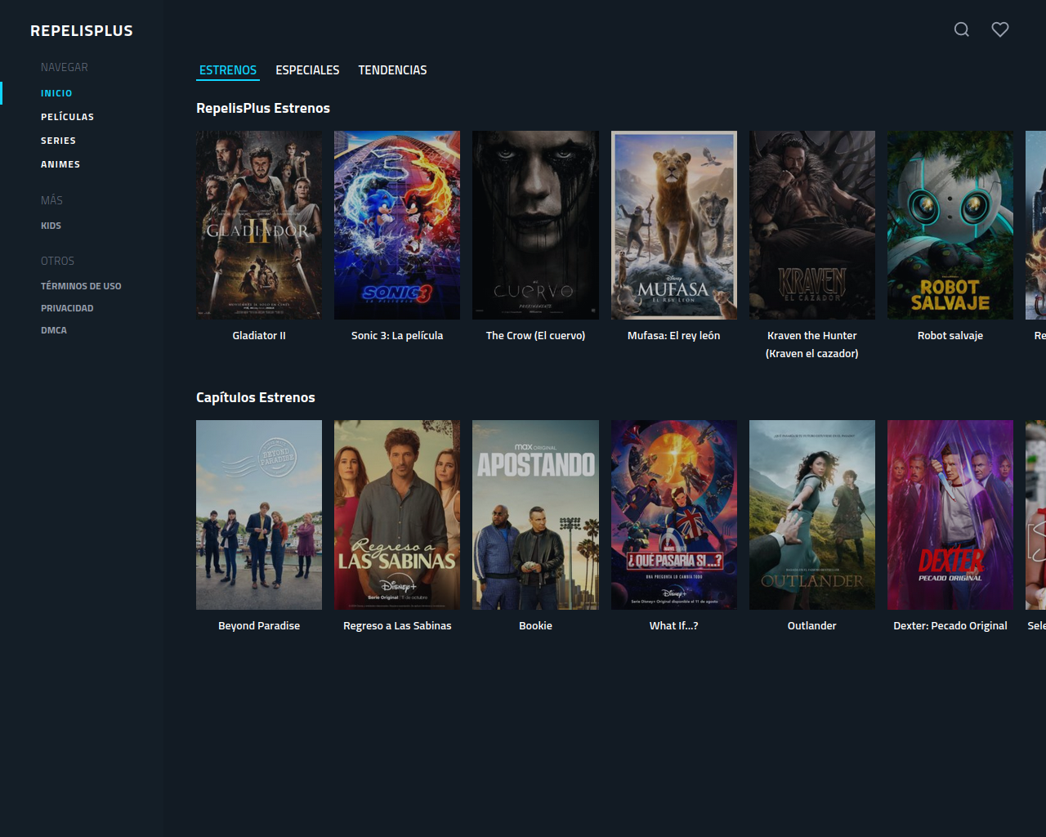Open Animes in the sidebar
This screenshot has width=1046, height=837.
tap(60, 164)
